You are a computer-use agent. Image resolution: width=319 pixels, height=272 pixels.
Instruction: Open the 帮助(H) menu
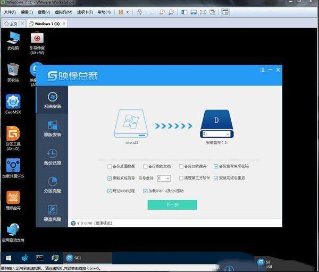click(104, 12)
